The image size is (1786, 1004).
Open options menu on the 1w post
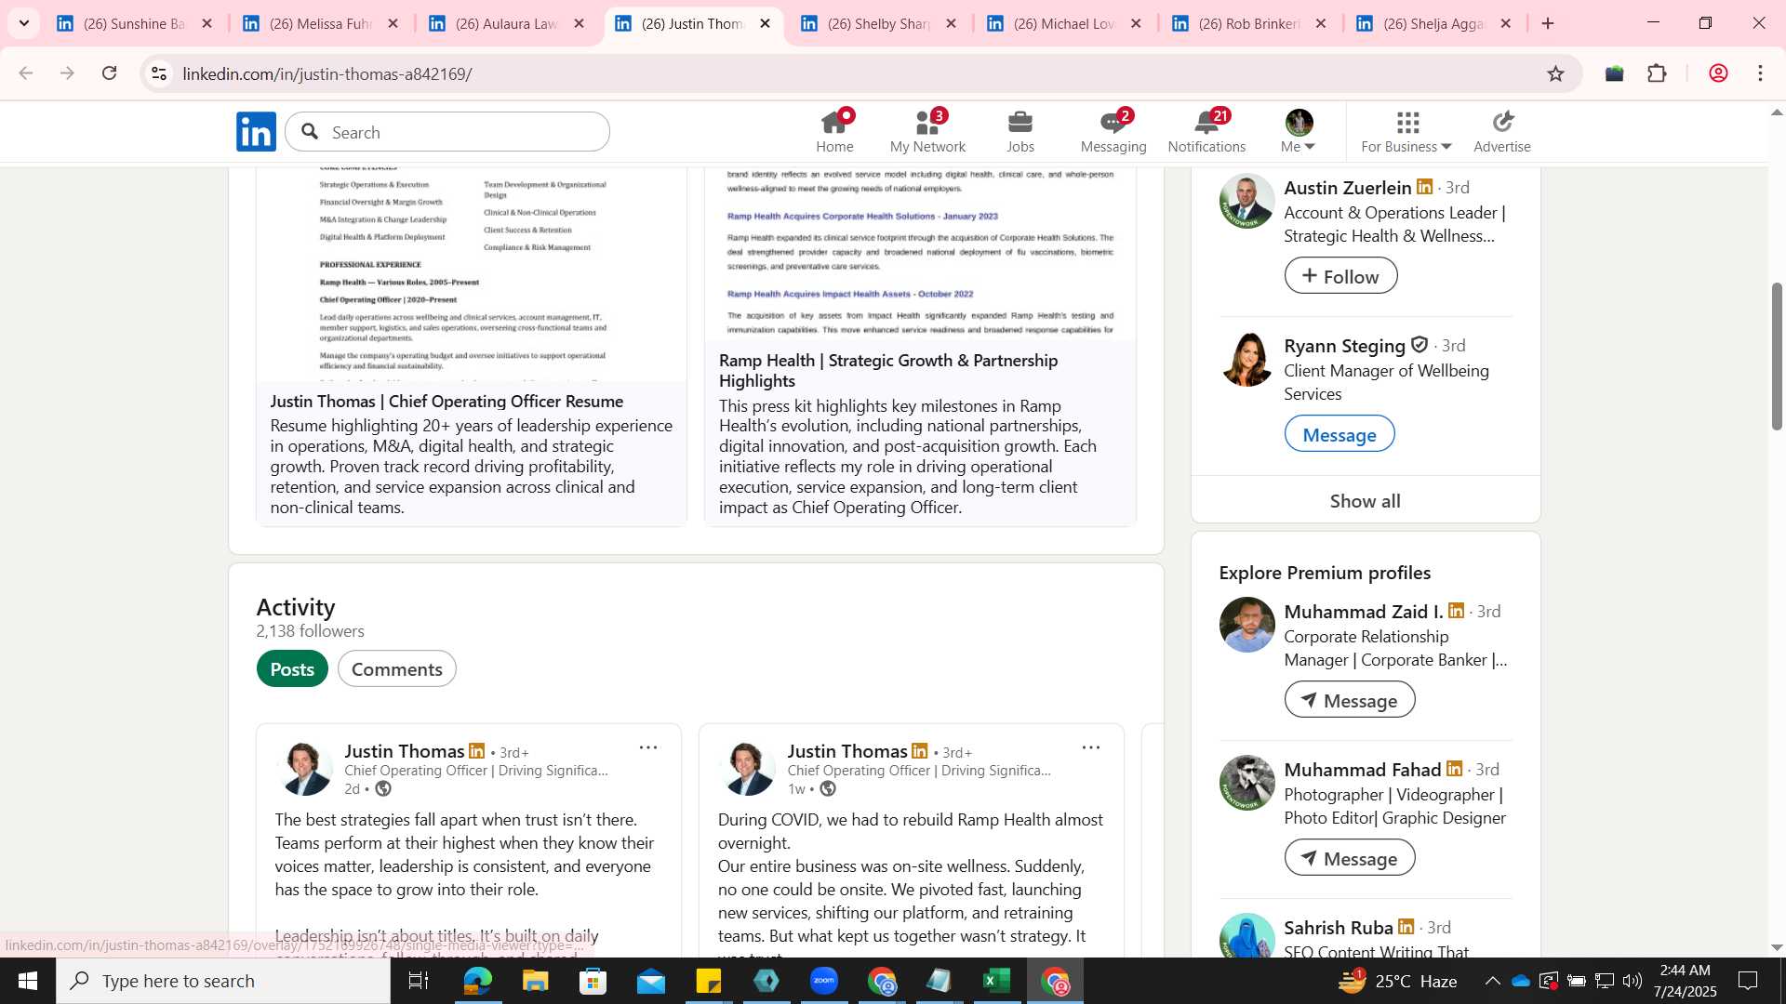coord(1091,747)
